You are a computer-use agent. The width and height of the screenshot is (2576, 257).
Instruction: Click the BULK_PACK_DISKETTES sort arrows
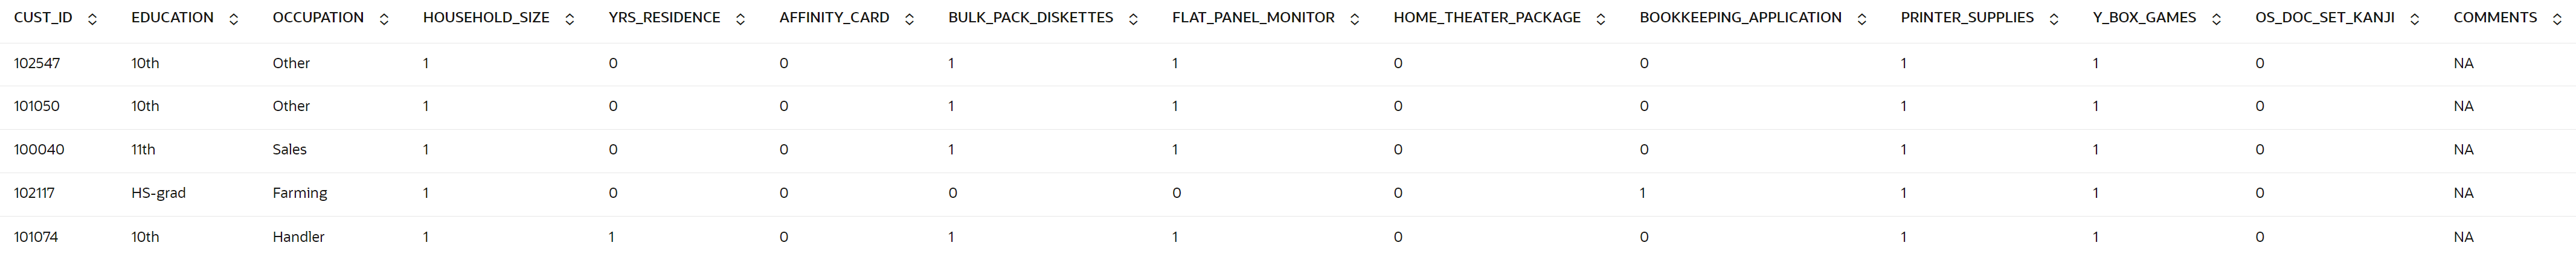[1133, 19]
